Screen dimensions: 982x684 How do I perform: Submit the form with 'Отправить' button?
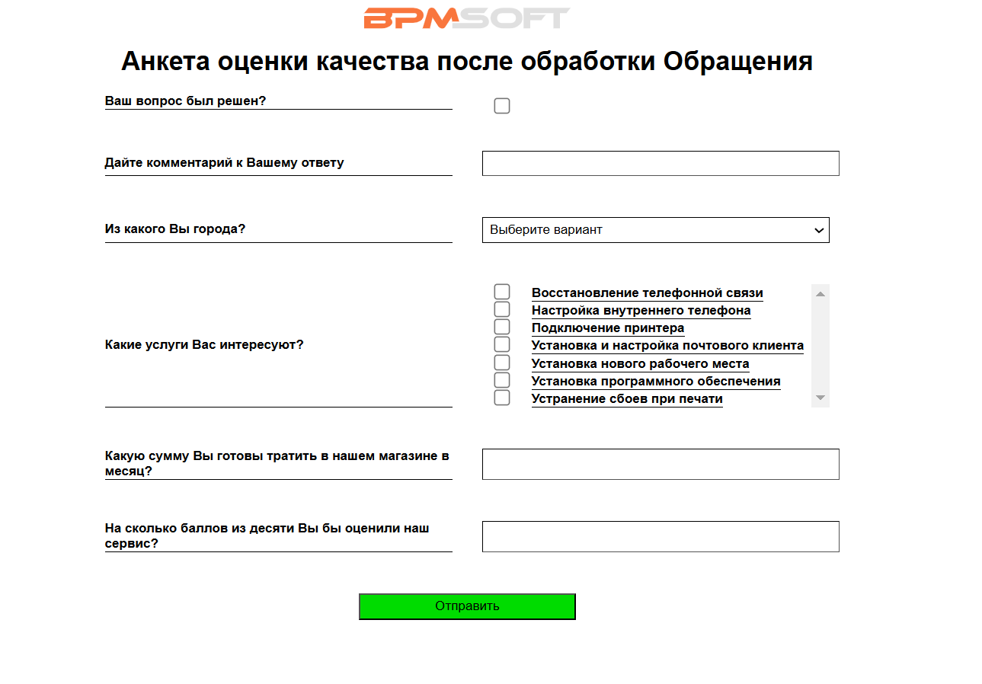[x=467, y=606]
